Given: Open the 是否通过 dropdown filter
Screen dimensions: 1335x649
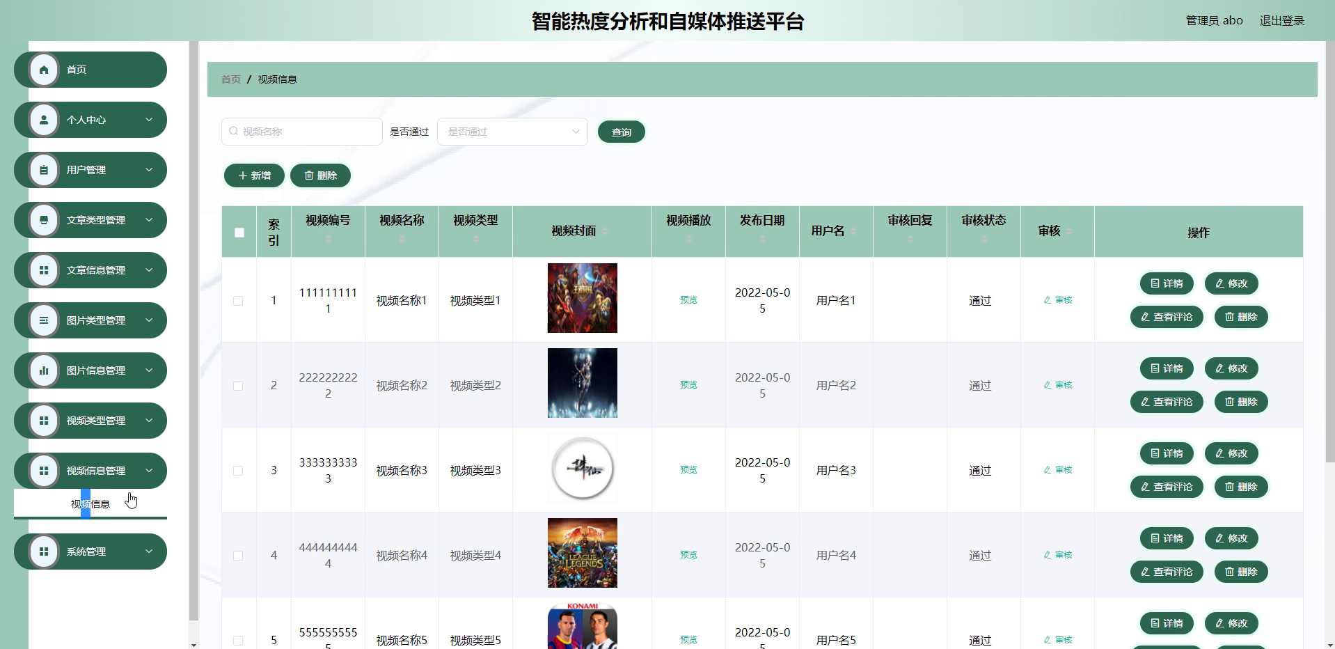Looking at the screenshot, I should click(512, 132).
